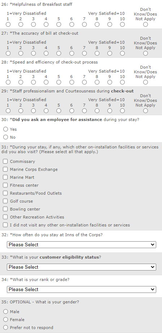Select Yes for asking employee assistance

pyautogui.click(x=5, y=129)
